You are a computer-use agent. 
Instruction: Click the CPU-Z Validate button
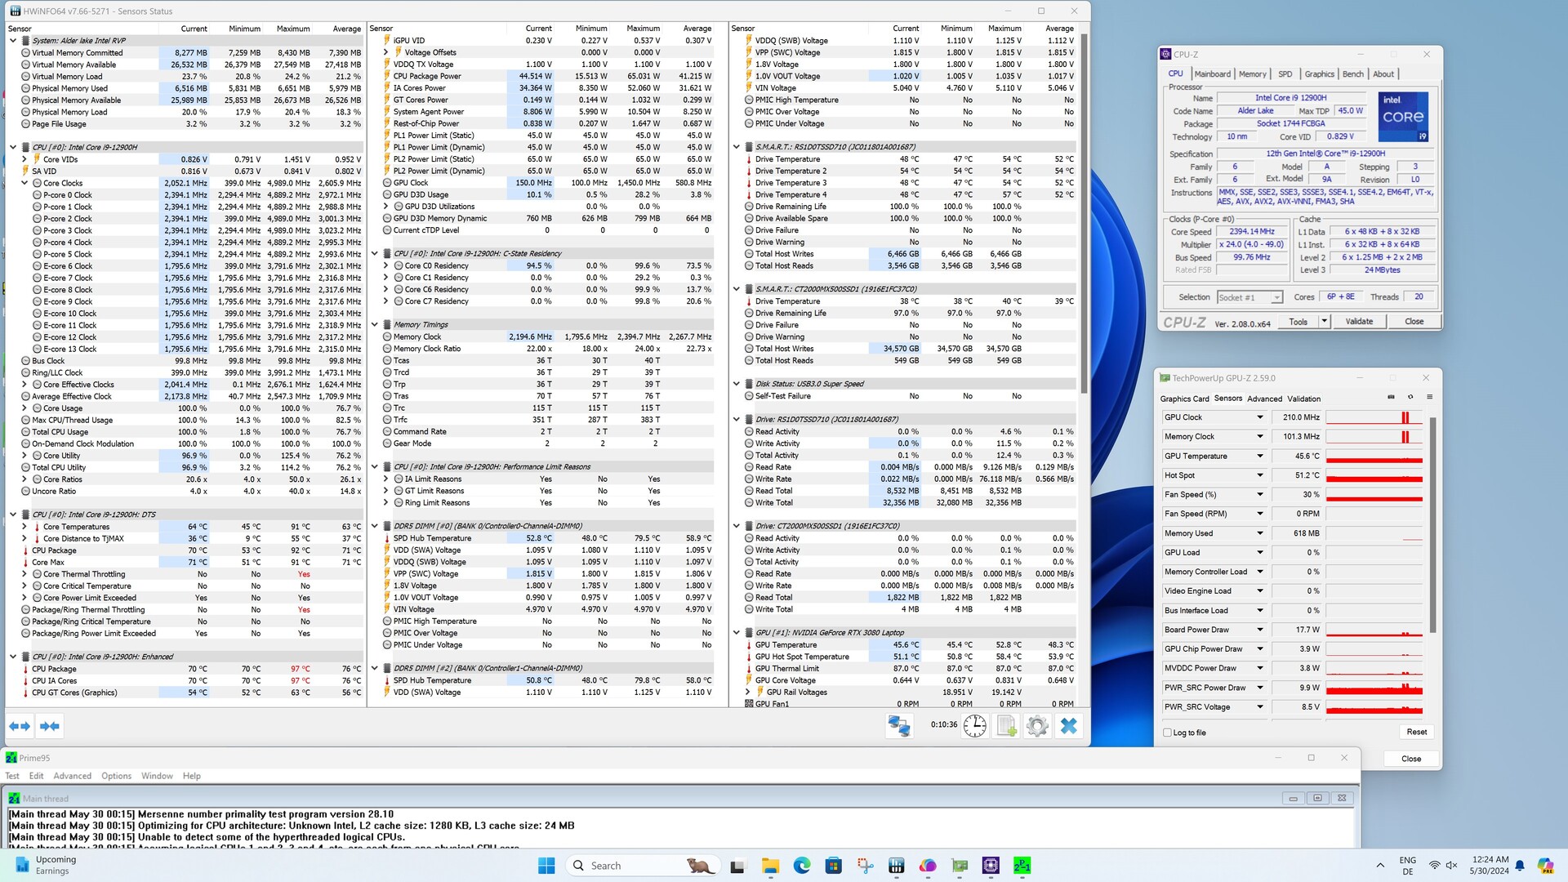(x=1359, y=322)
